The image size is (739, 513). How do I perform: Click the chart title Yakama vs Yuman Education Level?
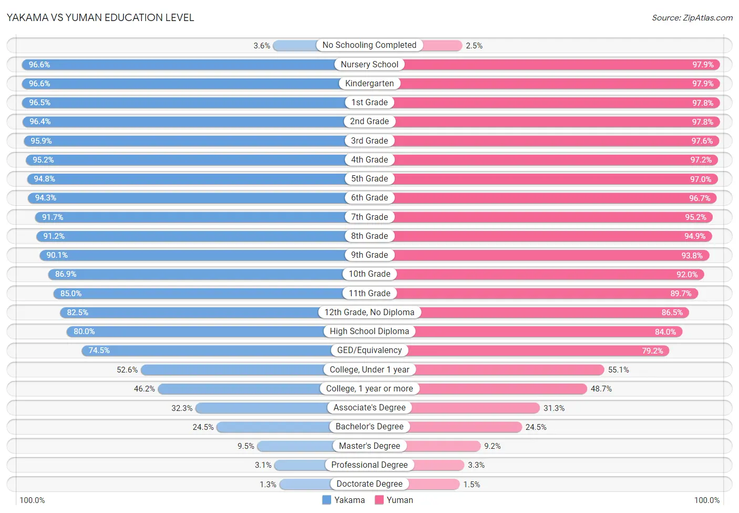click(x=100, y=17)
